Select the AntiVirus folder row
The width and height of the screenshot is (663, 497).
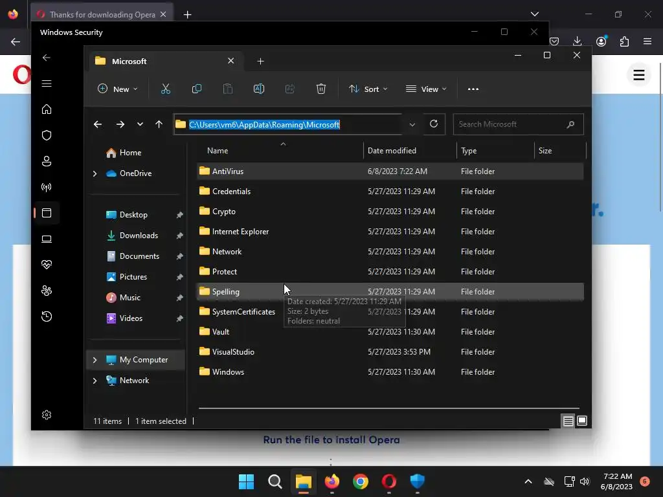pos(390,171)
